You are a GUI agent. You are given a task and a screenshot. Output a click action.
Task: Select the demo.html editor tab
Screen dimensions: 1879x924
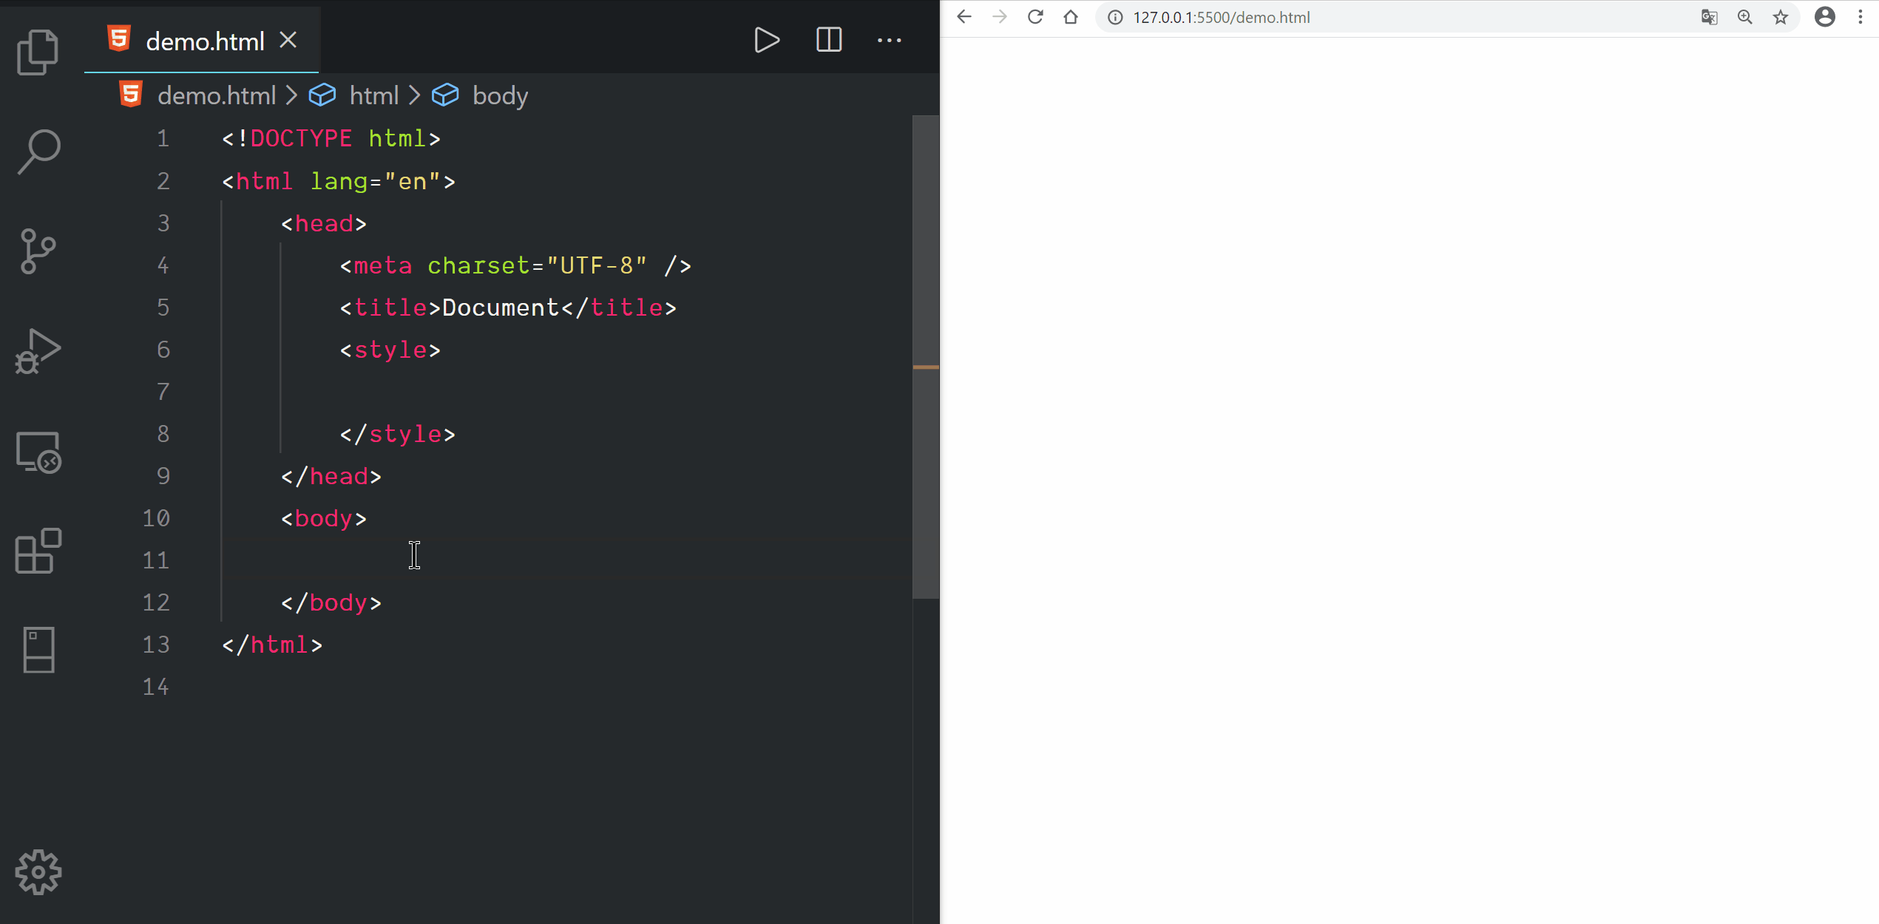tap(204, 41)
